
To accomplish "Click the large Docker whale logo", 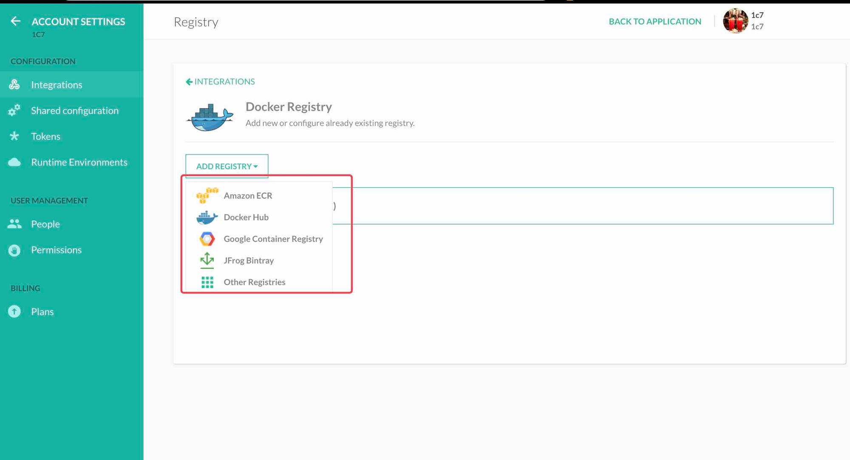I will coord(210,117).
